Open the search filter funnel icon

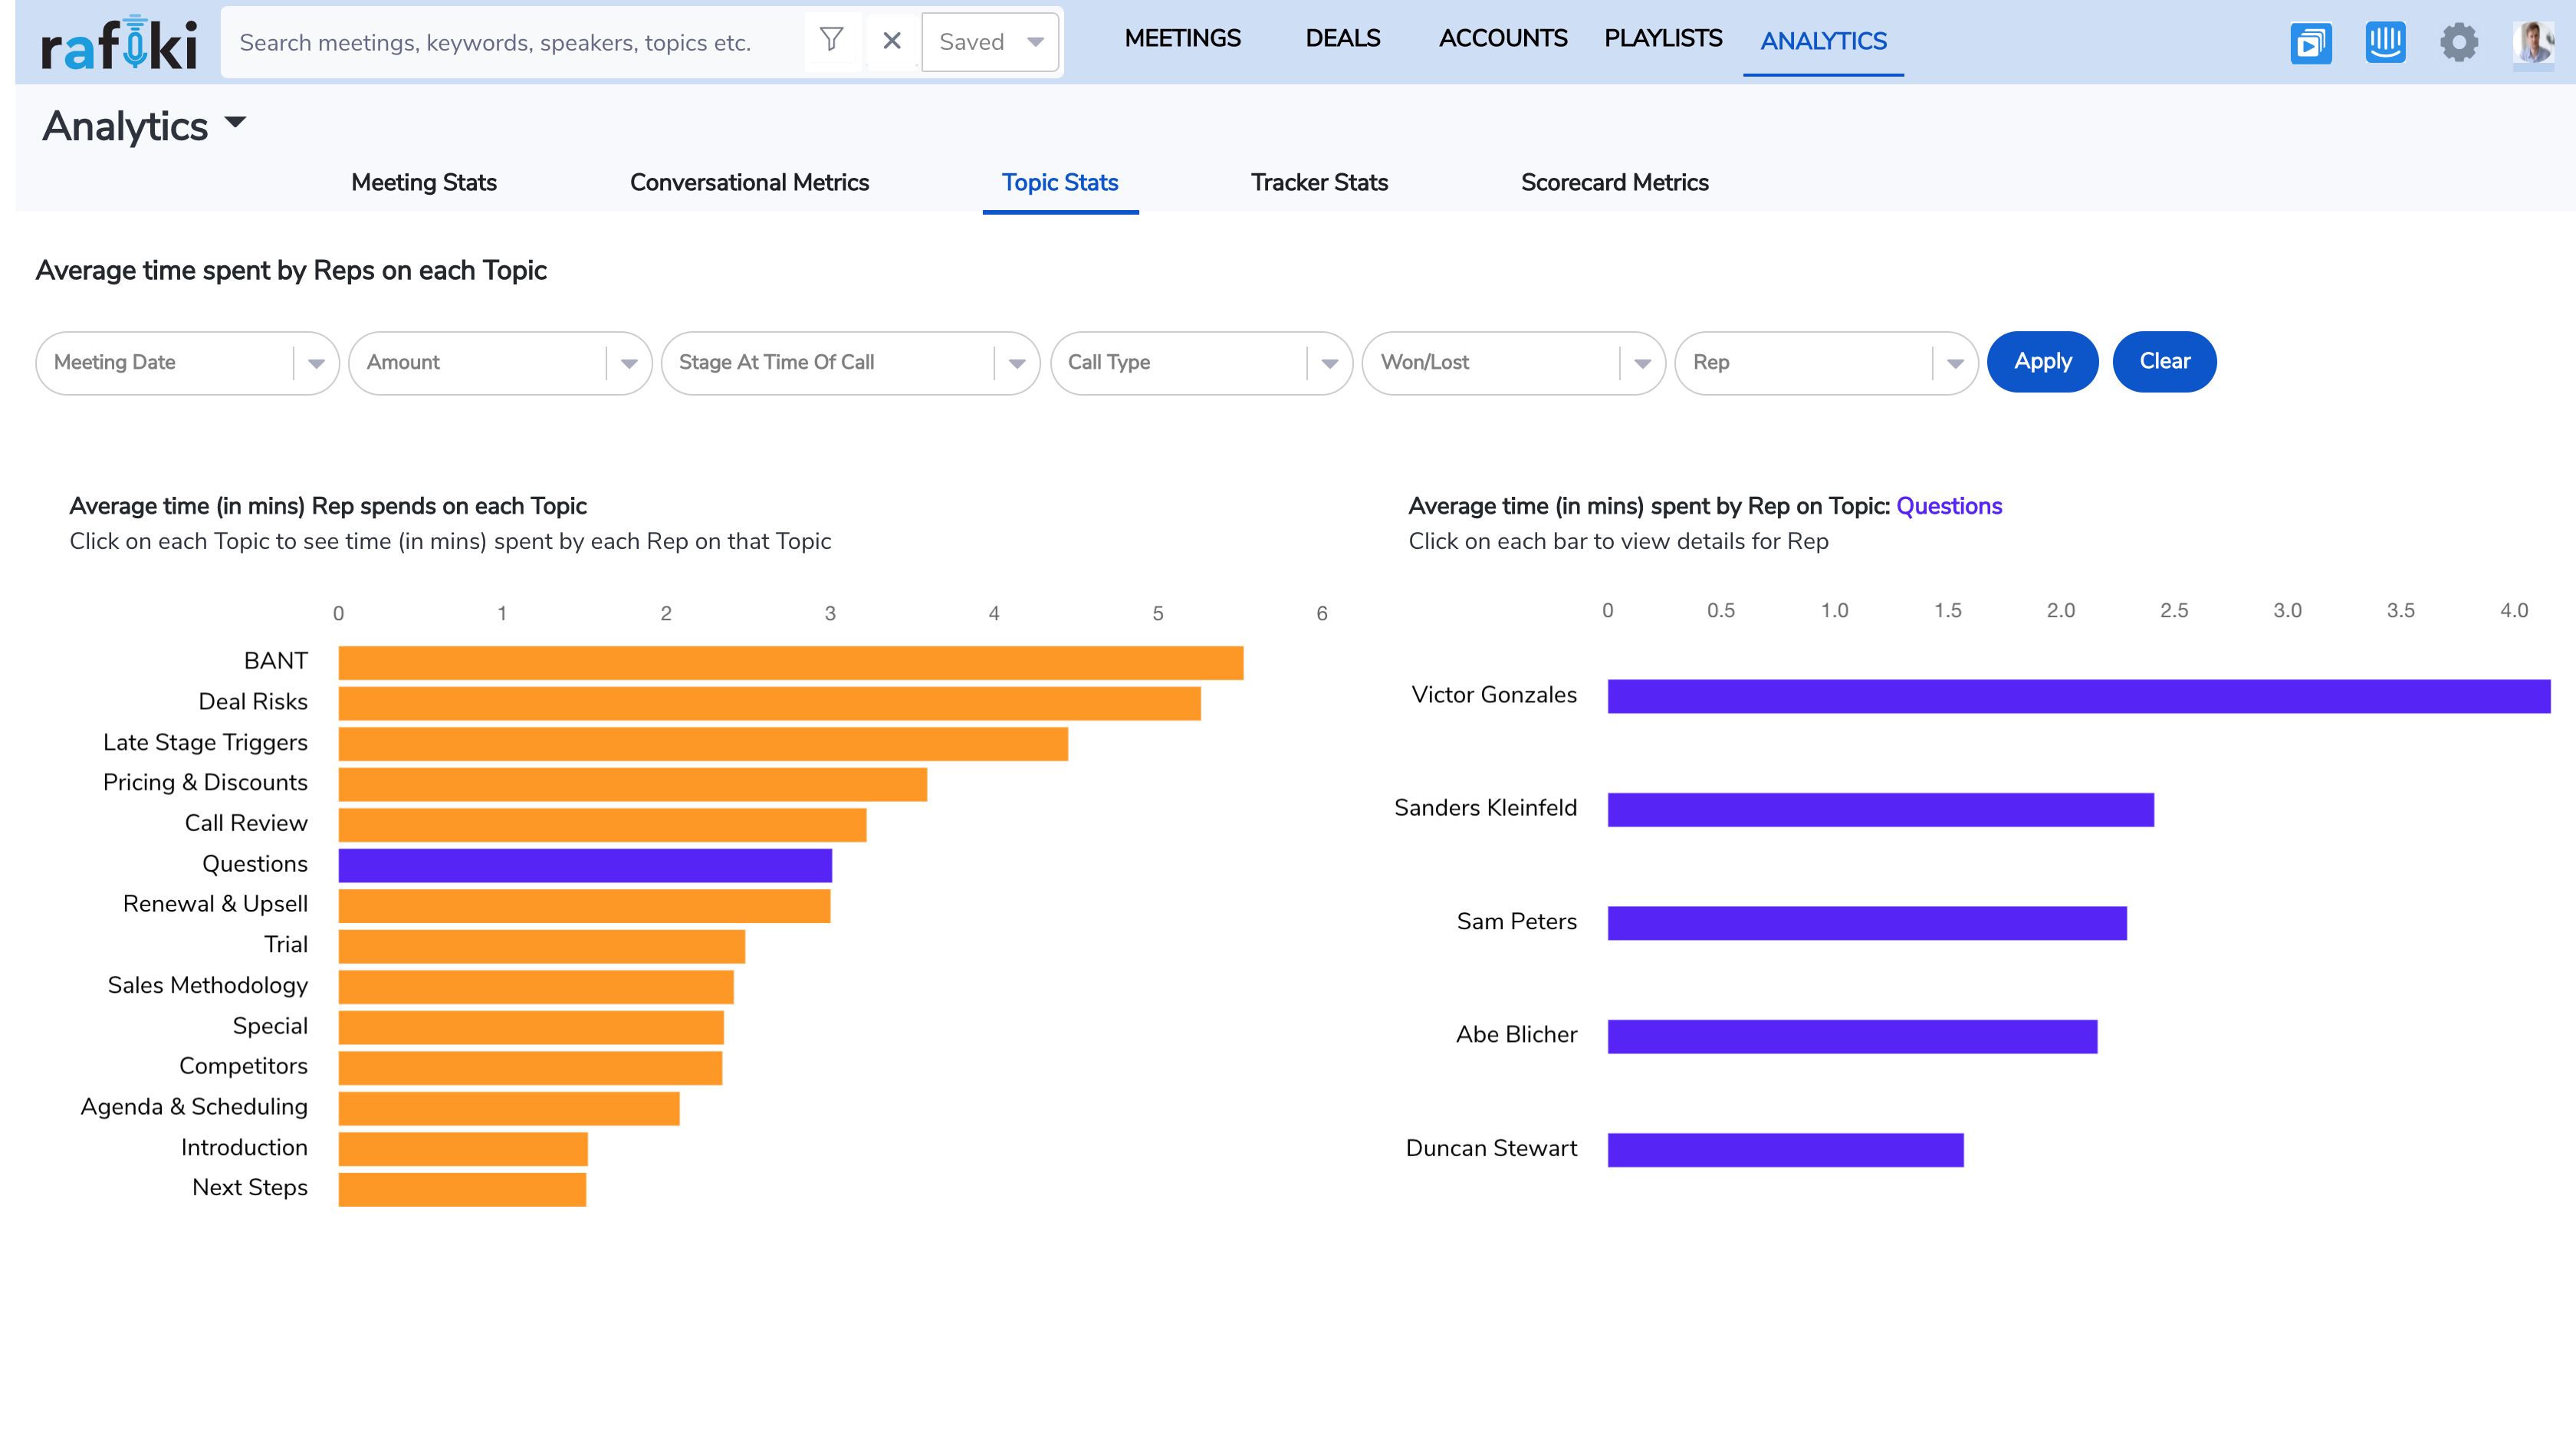pos(831,40)
